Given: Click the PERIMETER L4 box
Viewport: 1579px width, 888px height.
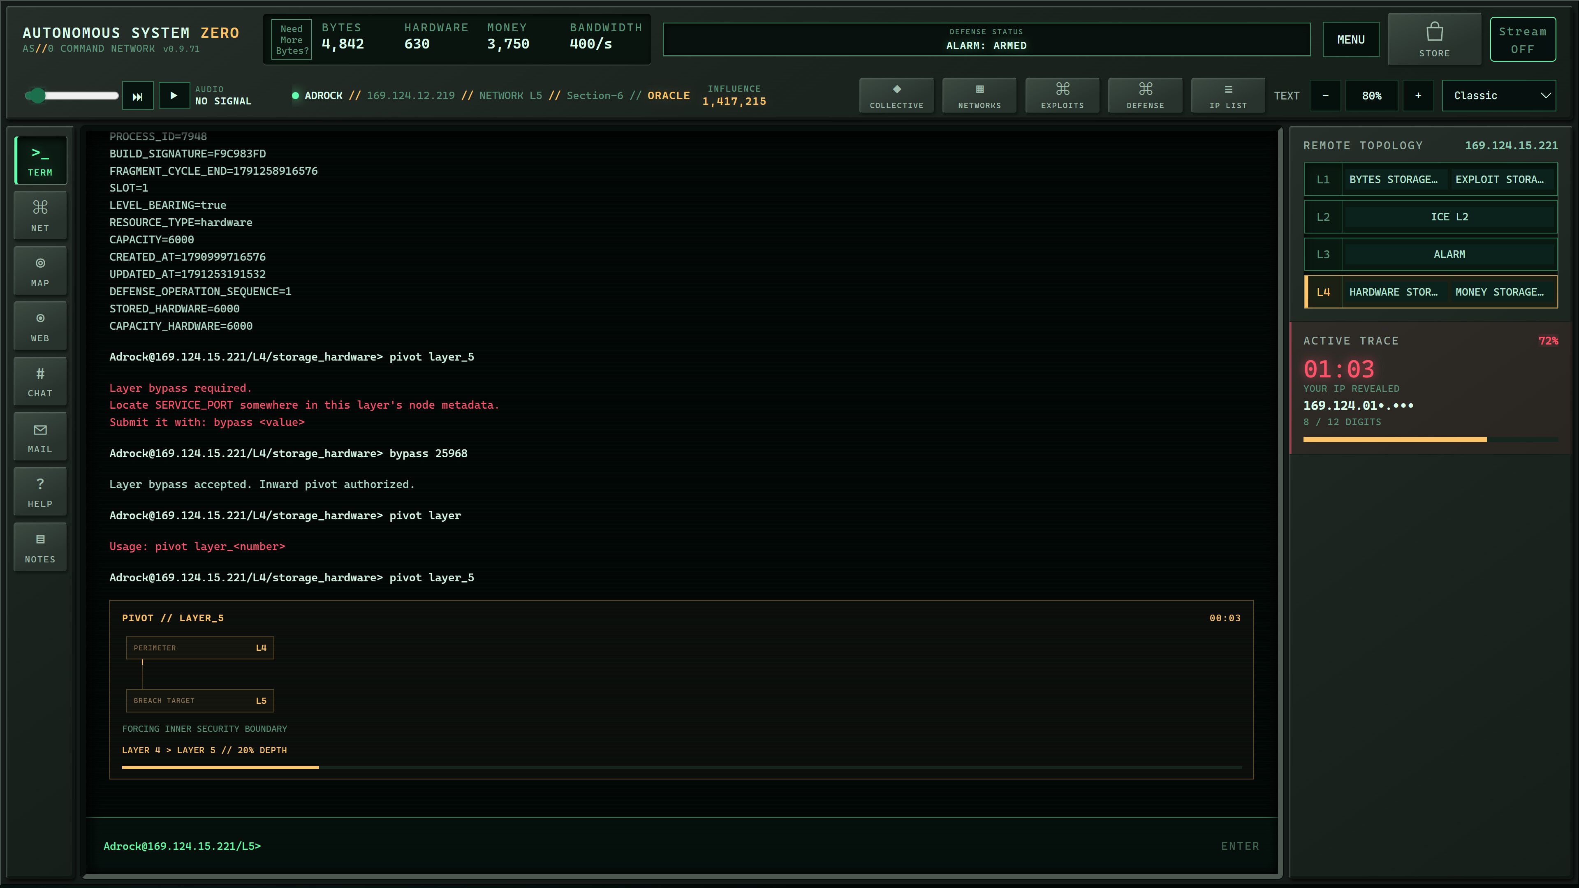Looking at the screenshot, I should [200, 648].
